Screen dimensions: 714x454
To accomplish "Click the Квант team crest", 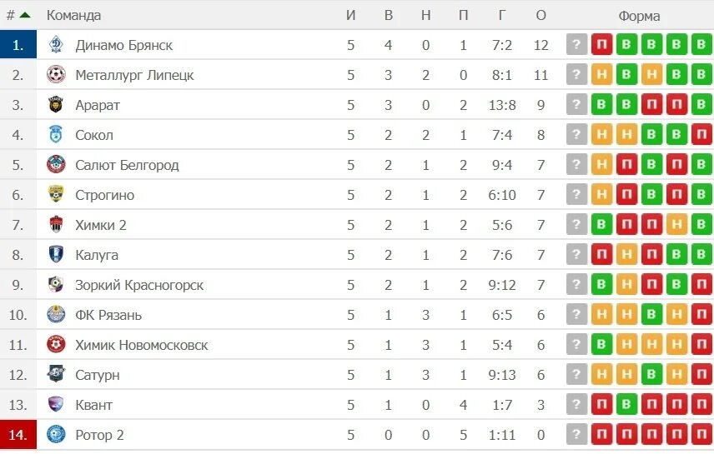I will 56,404.
